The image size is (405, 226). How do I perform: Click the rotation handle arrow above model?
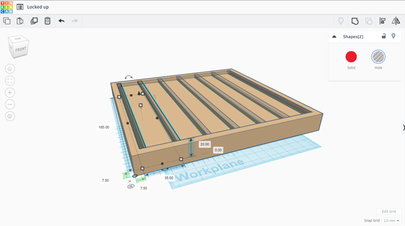[129, 77]
